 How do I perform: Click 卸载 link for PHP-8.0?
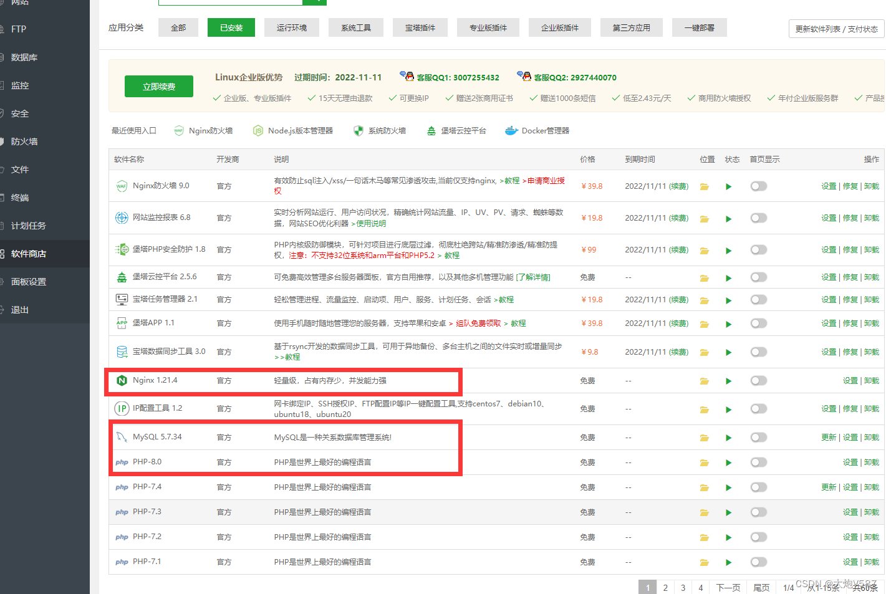coord(872,462)
